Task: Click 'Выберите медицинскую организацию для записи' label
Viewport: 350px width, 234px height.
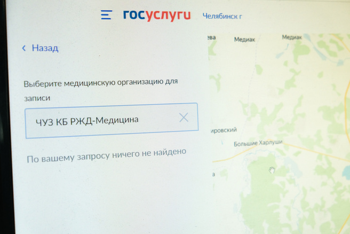Action: pos(100,90)
